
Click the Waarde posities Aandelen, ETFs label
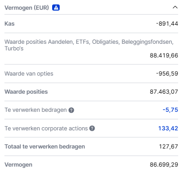pos(89,45)
